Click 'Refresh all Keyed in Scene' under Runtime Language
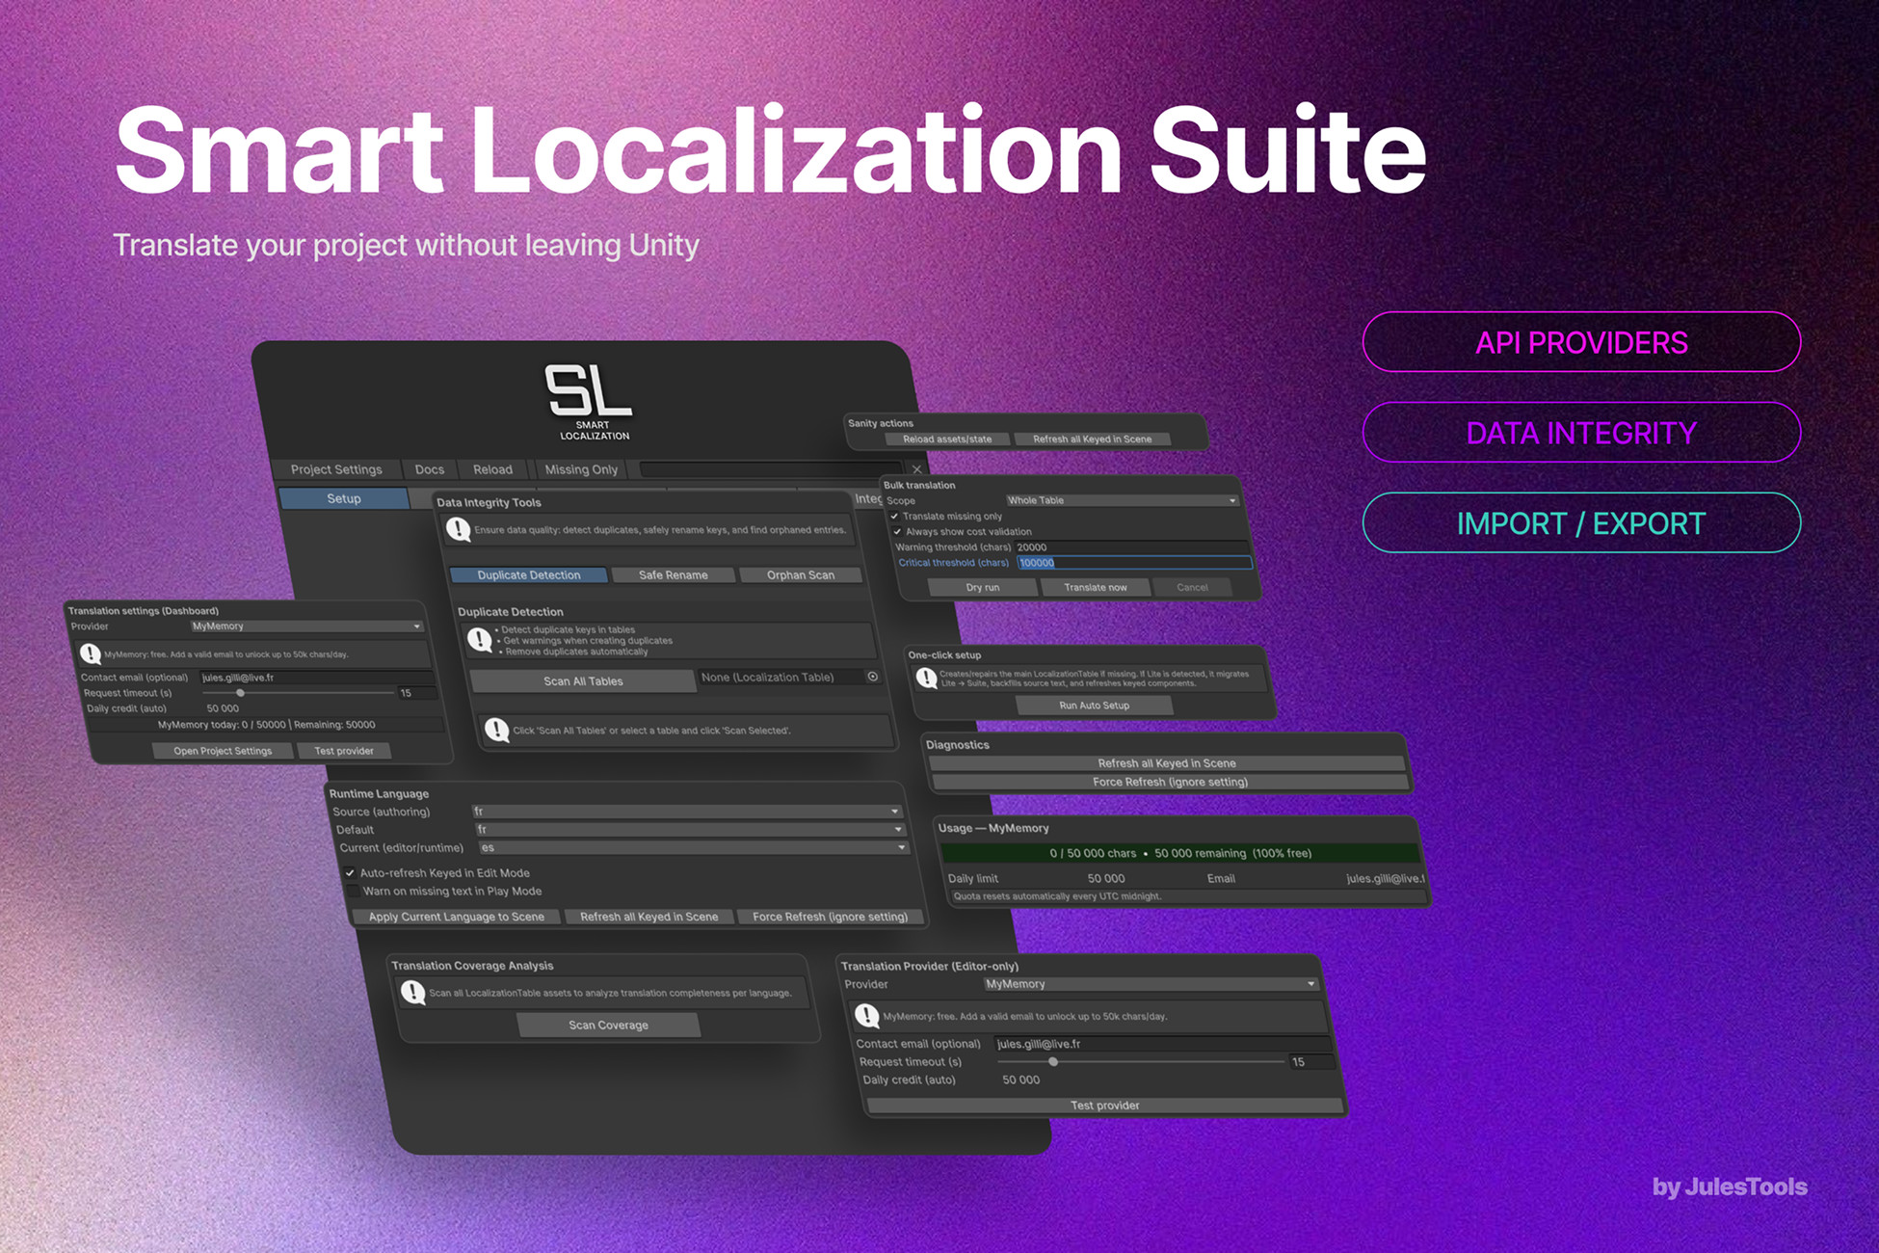Screen dimensions: 1879x1253 649,917
